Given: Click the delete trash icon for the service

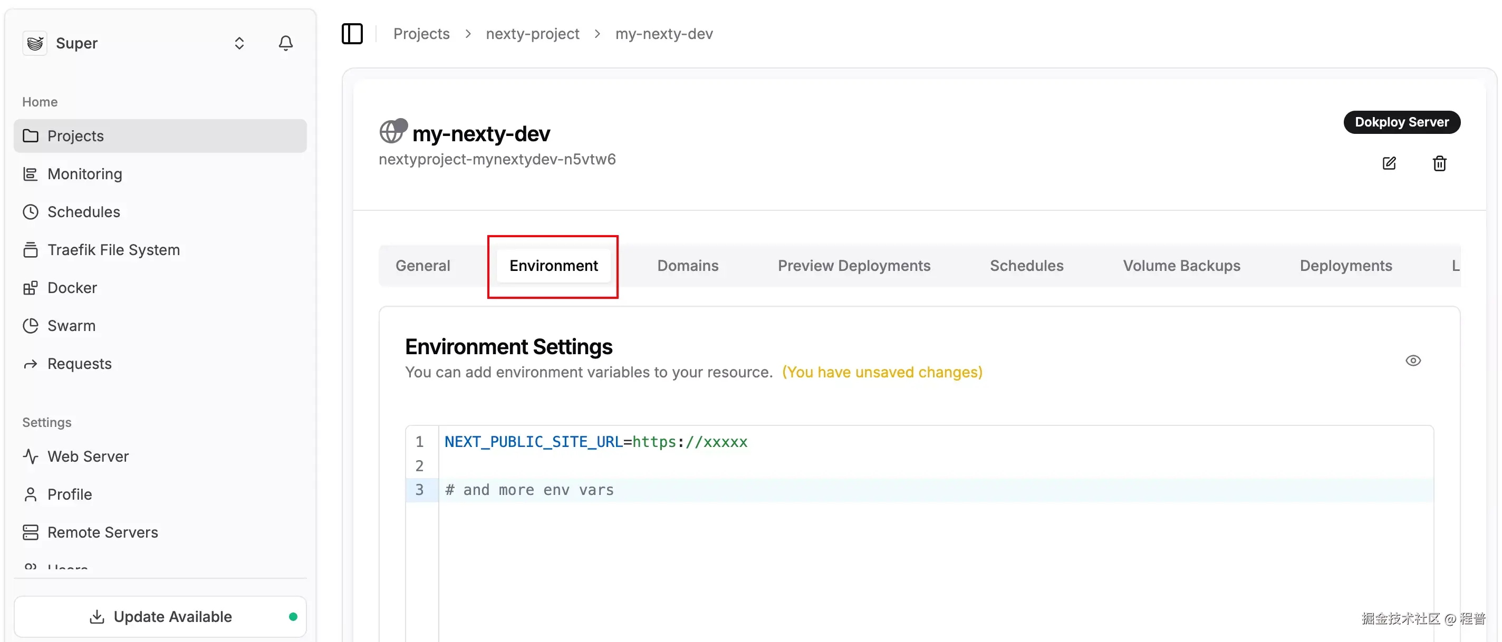Looking at the screenshot, I should tap(1440, 164).
